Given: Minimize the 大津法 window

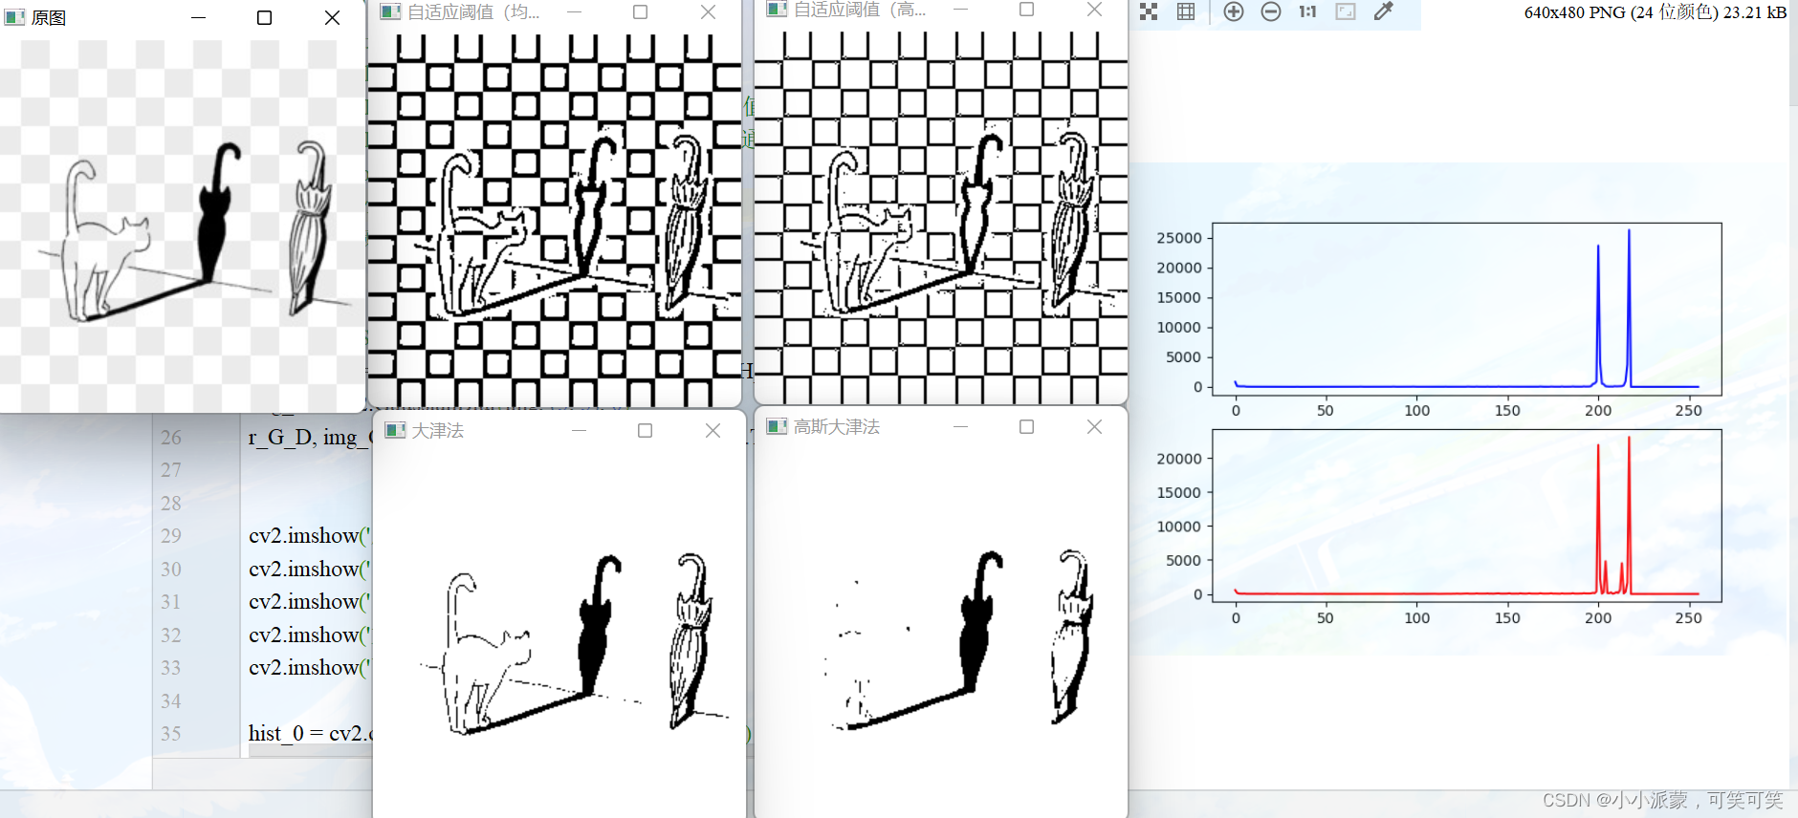Looking at the screenshot, I should click(x=579, y=430).
